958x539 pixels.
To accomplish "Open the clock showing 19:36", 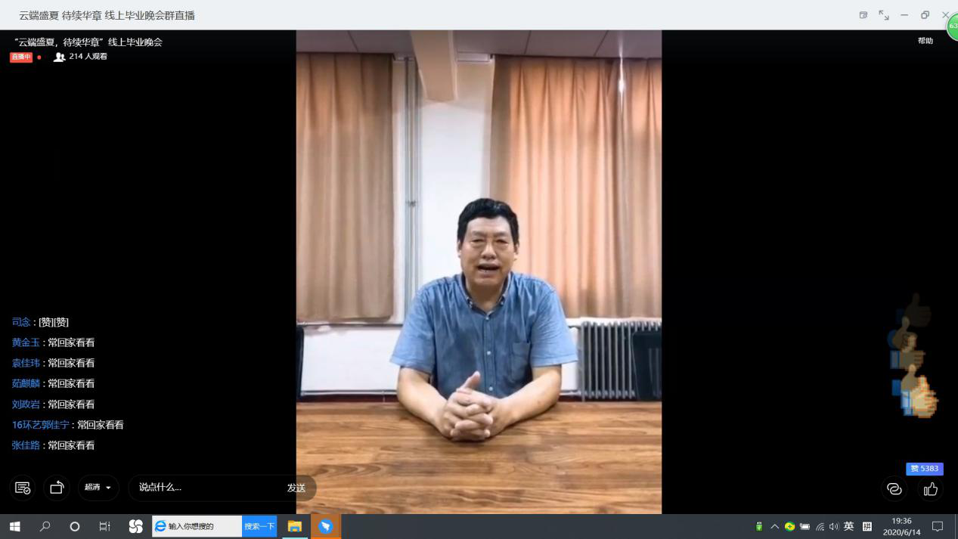I will tap(901, 526).
